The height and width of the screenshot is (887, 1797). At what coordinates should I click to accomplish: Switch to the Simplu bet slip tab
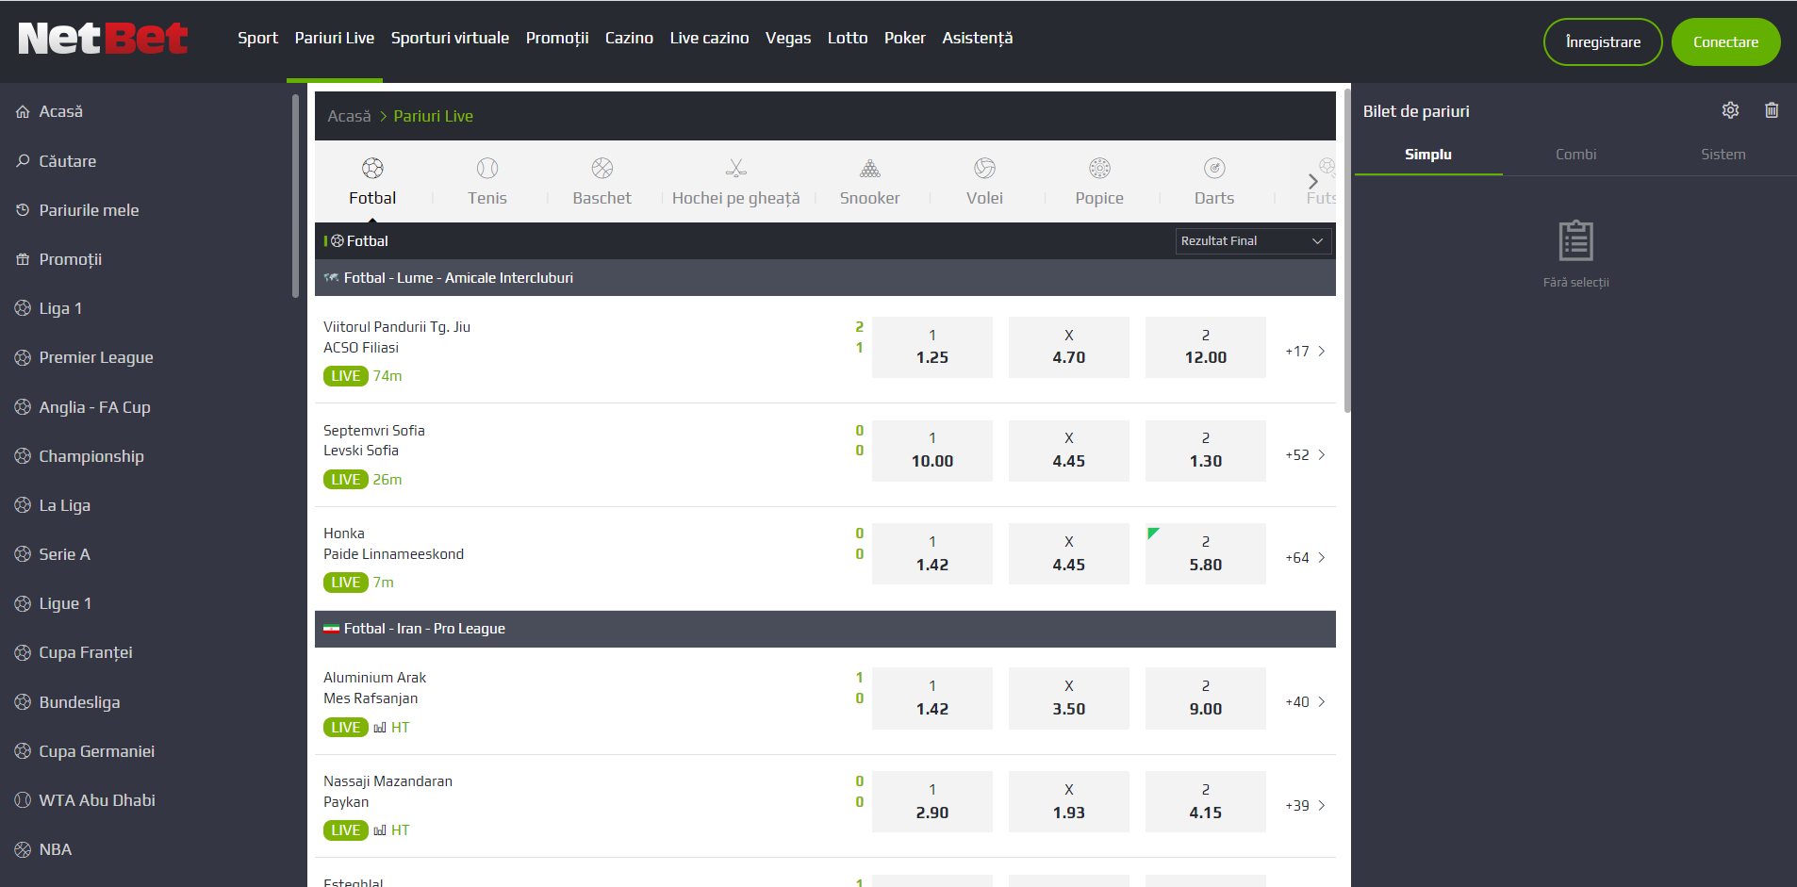pos(1428,155)
